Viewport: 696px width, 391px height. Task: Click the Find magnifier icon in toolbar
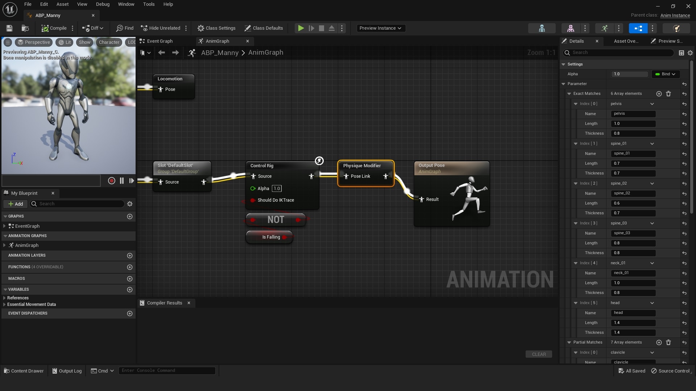pyautogui.click(x=120, y=28)
